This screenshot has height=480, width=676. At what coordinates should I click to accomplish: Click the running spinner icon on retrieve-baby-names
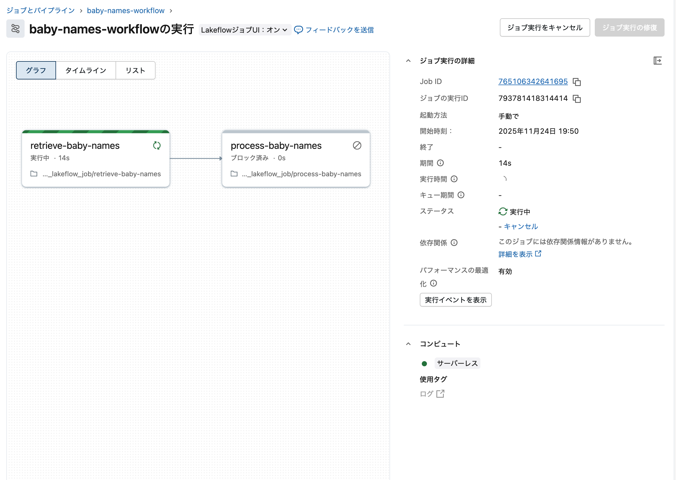(x=156, y=145)
